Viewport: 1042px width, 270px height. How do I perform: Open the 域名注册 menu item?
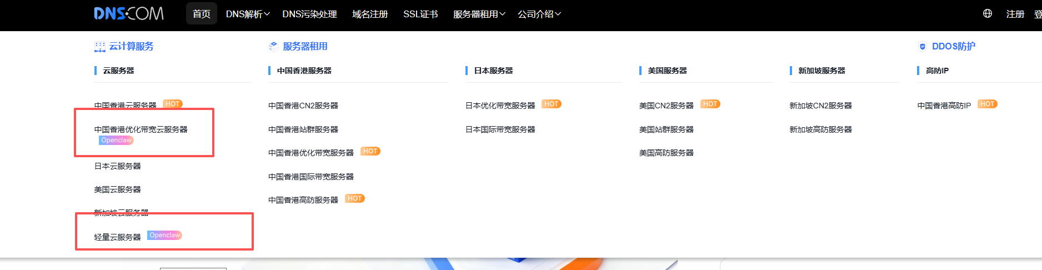370,14
